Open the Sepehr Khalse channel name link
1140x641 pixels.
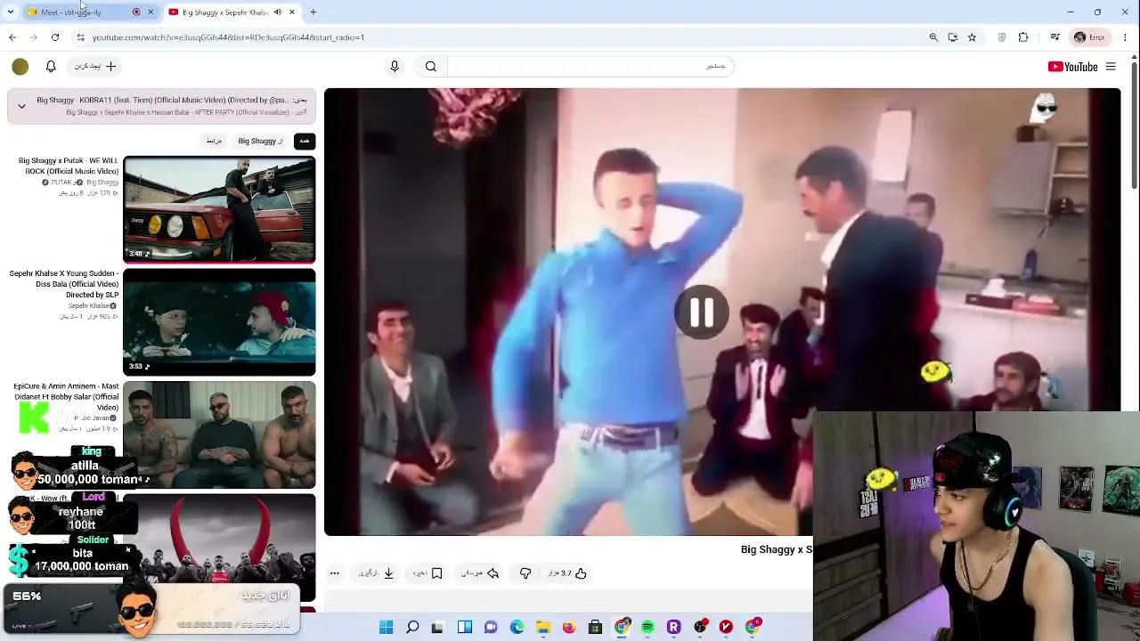pyautogui.click(x=89, y=305)
